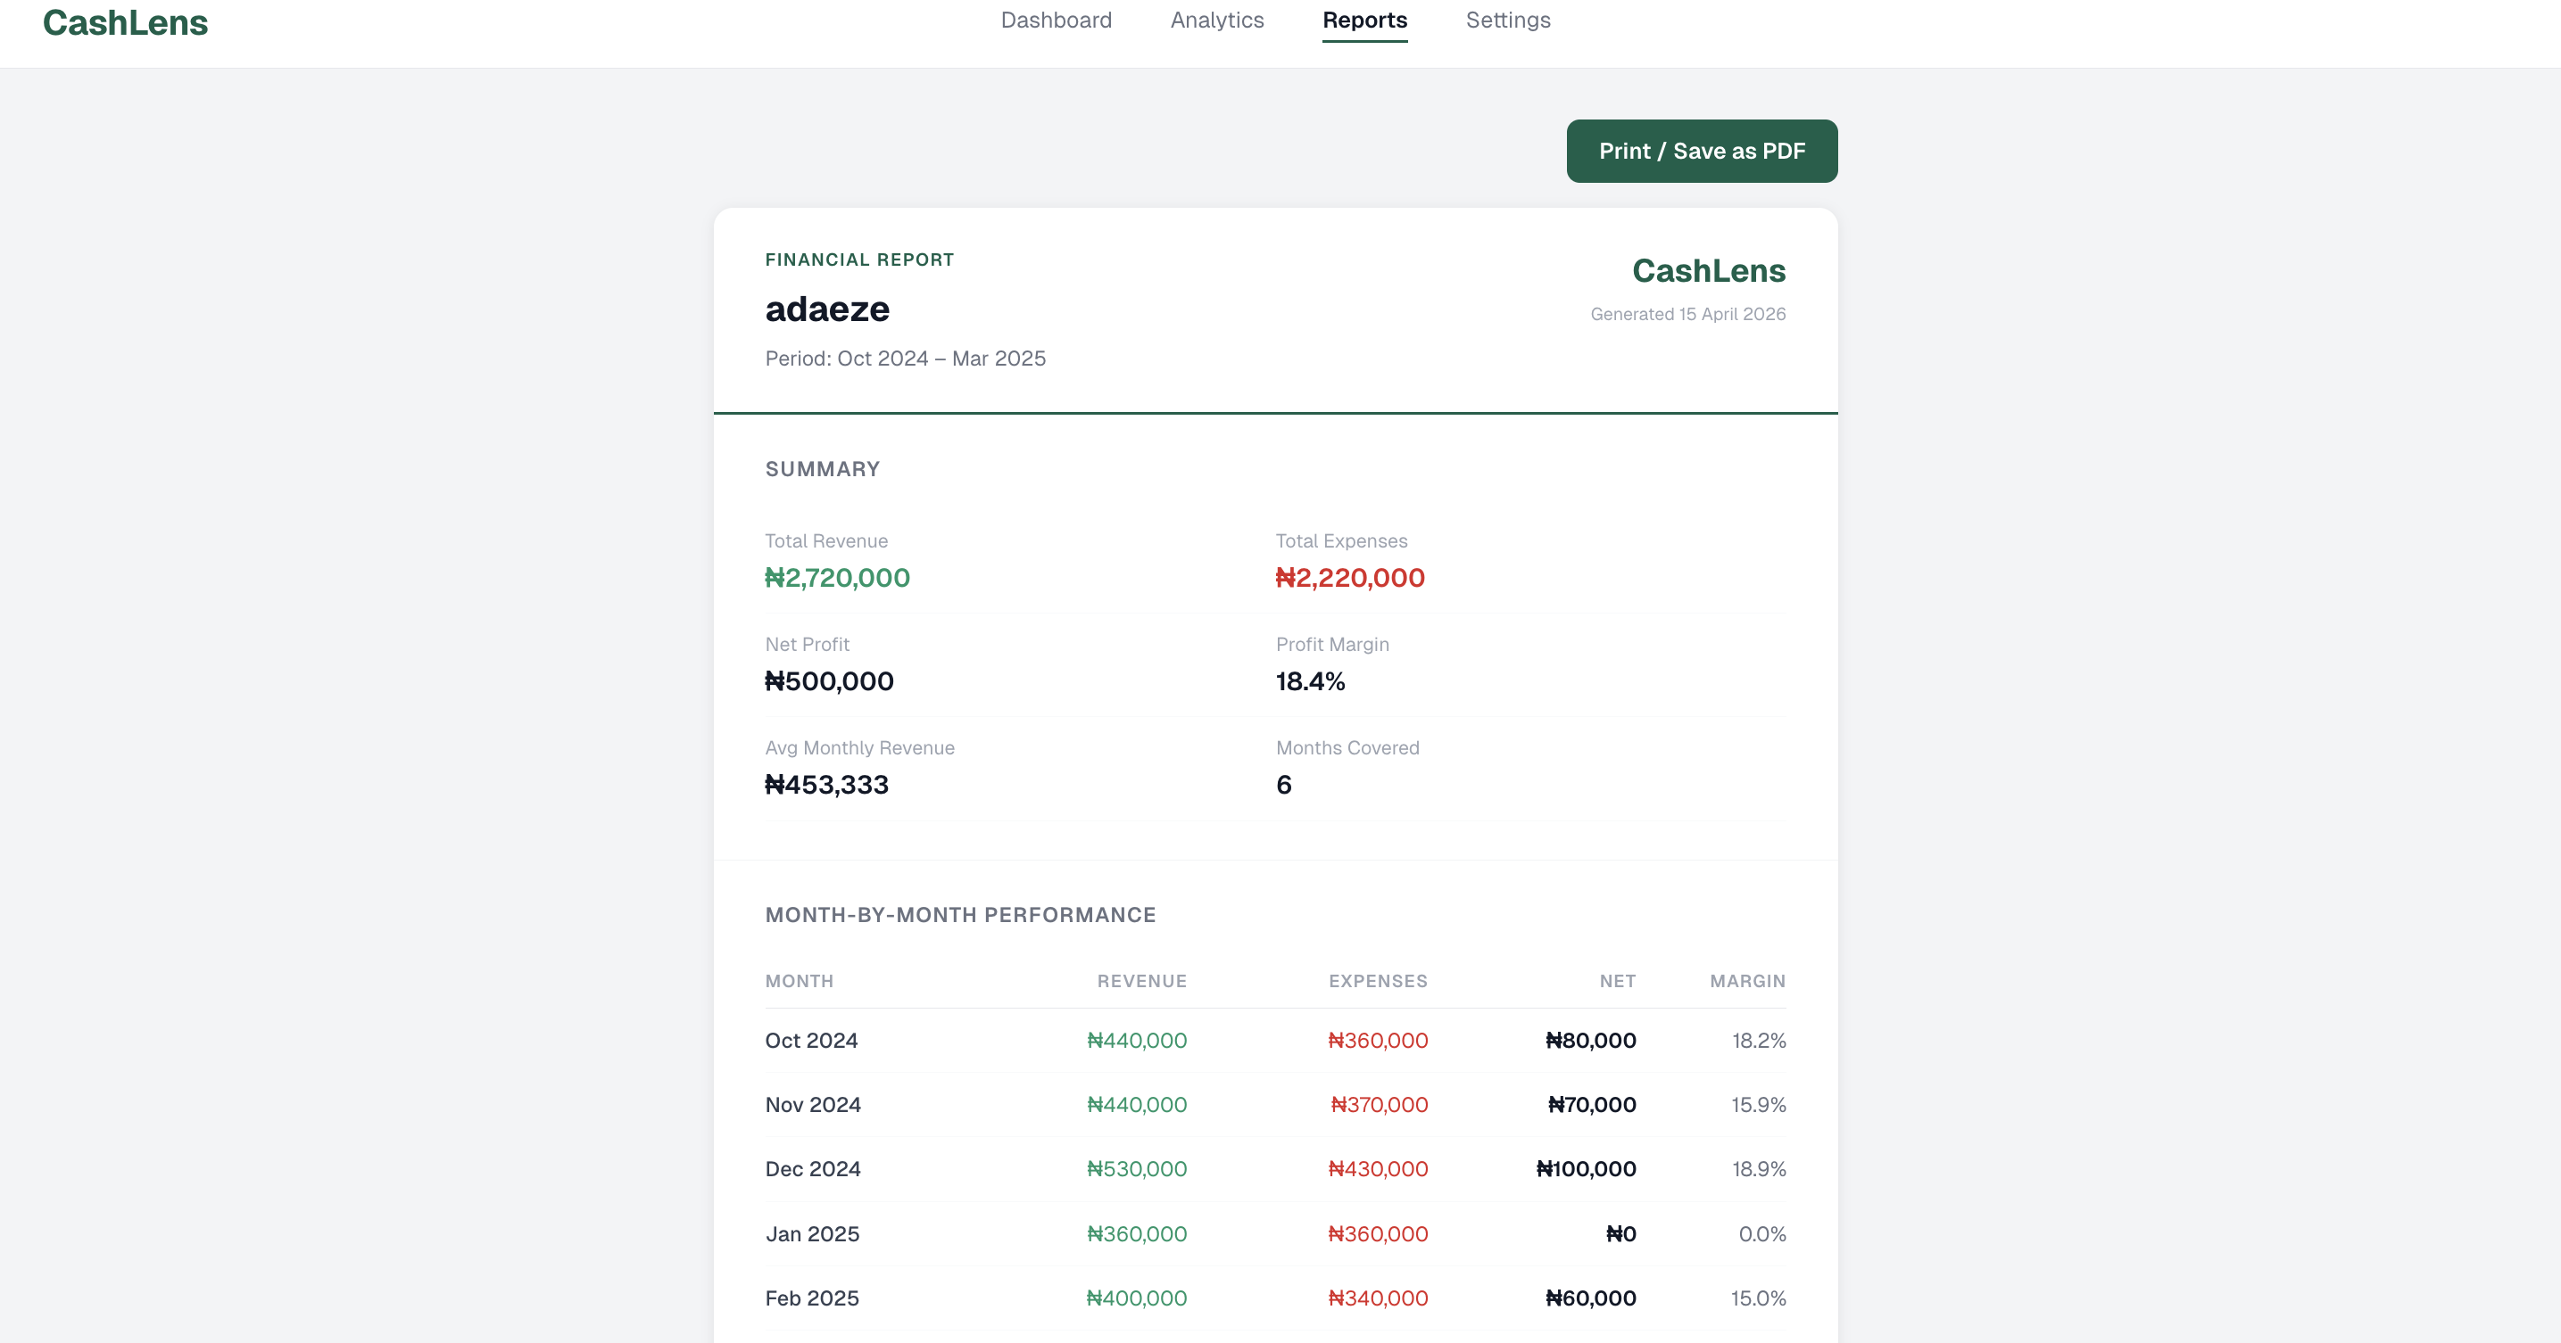The image size is (2561, 1343).
Task: Click the REVENUE column header
Action: 1141,982
